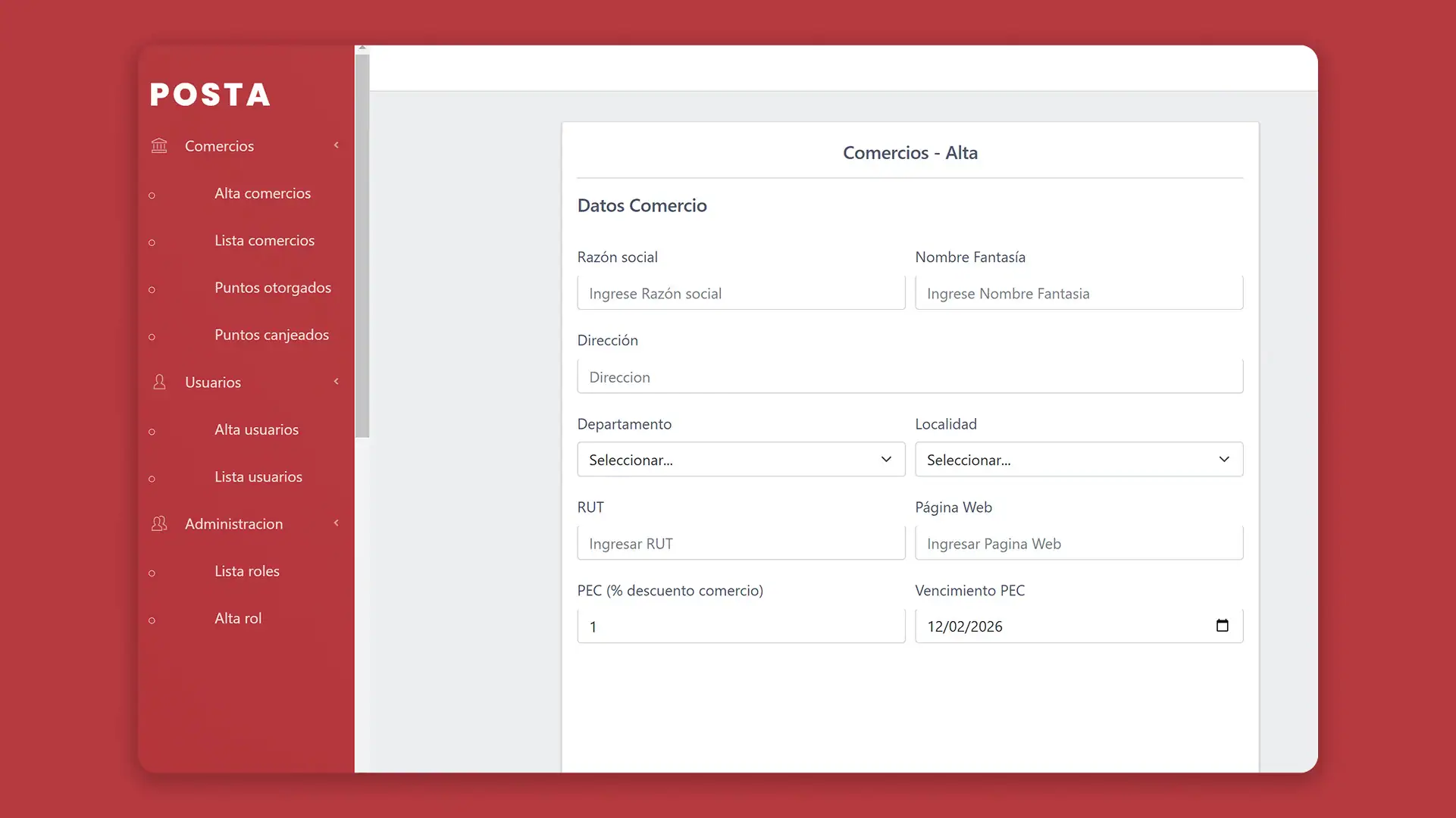Collapse the Comercios menu chevron
Screen dimensions: 1456x818
click(x=337, y=145)
